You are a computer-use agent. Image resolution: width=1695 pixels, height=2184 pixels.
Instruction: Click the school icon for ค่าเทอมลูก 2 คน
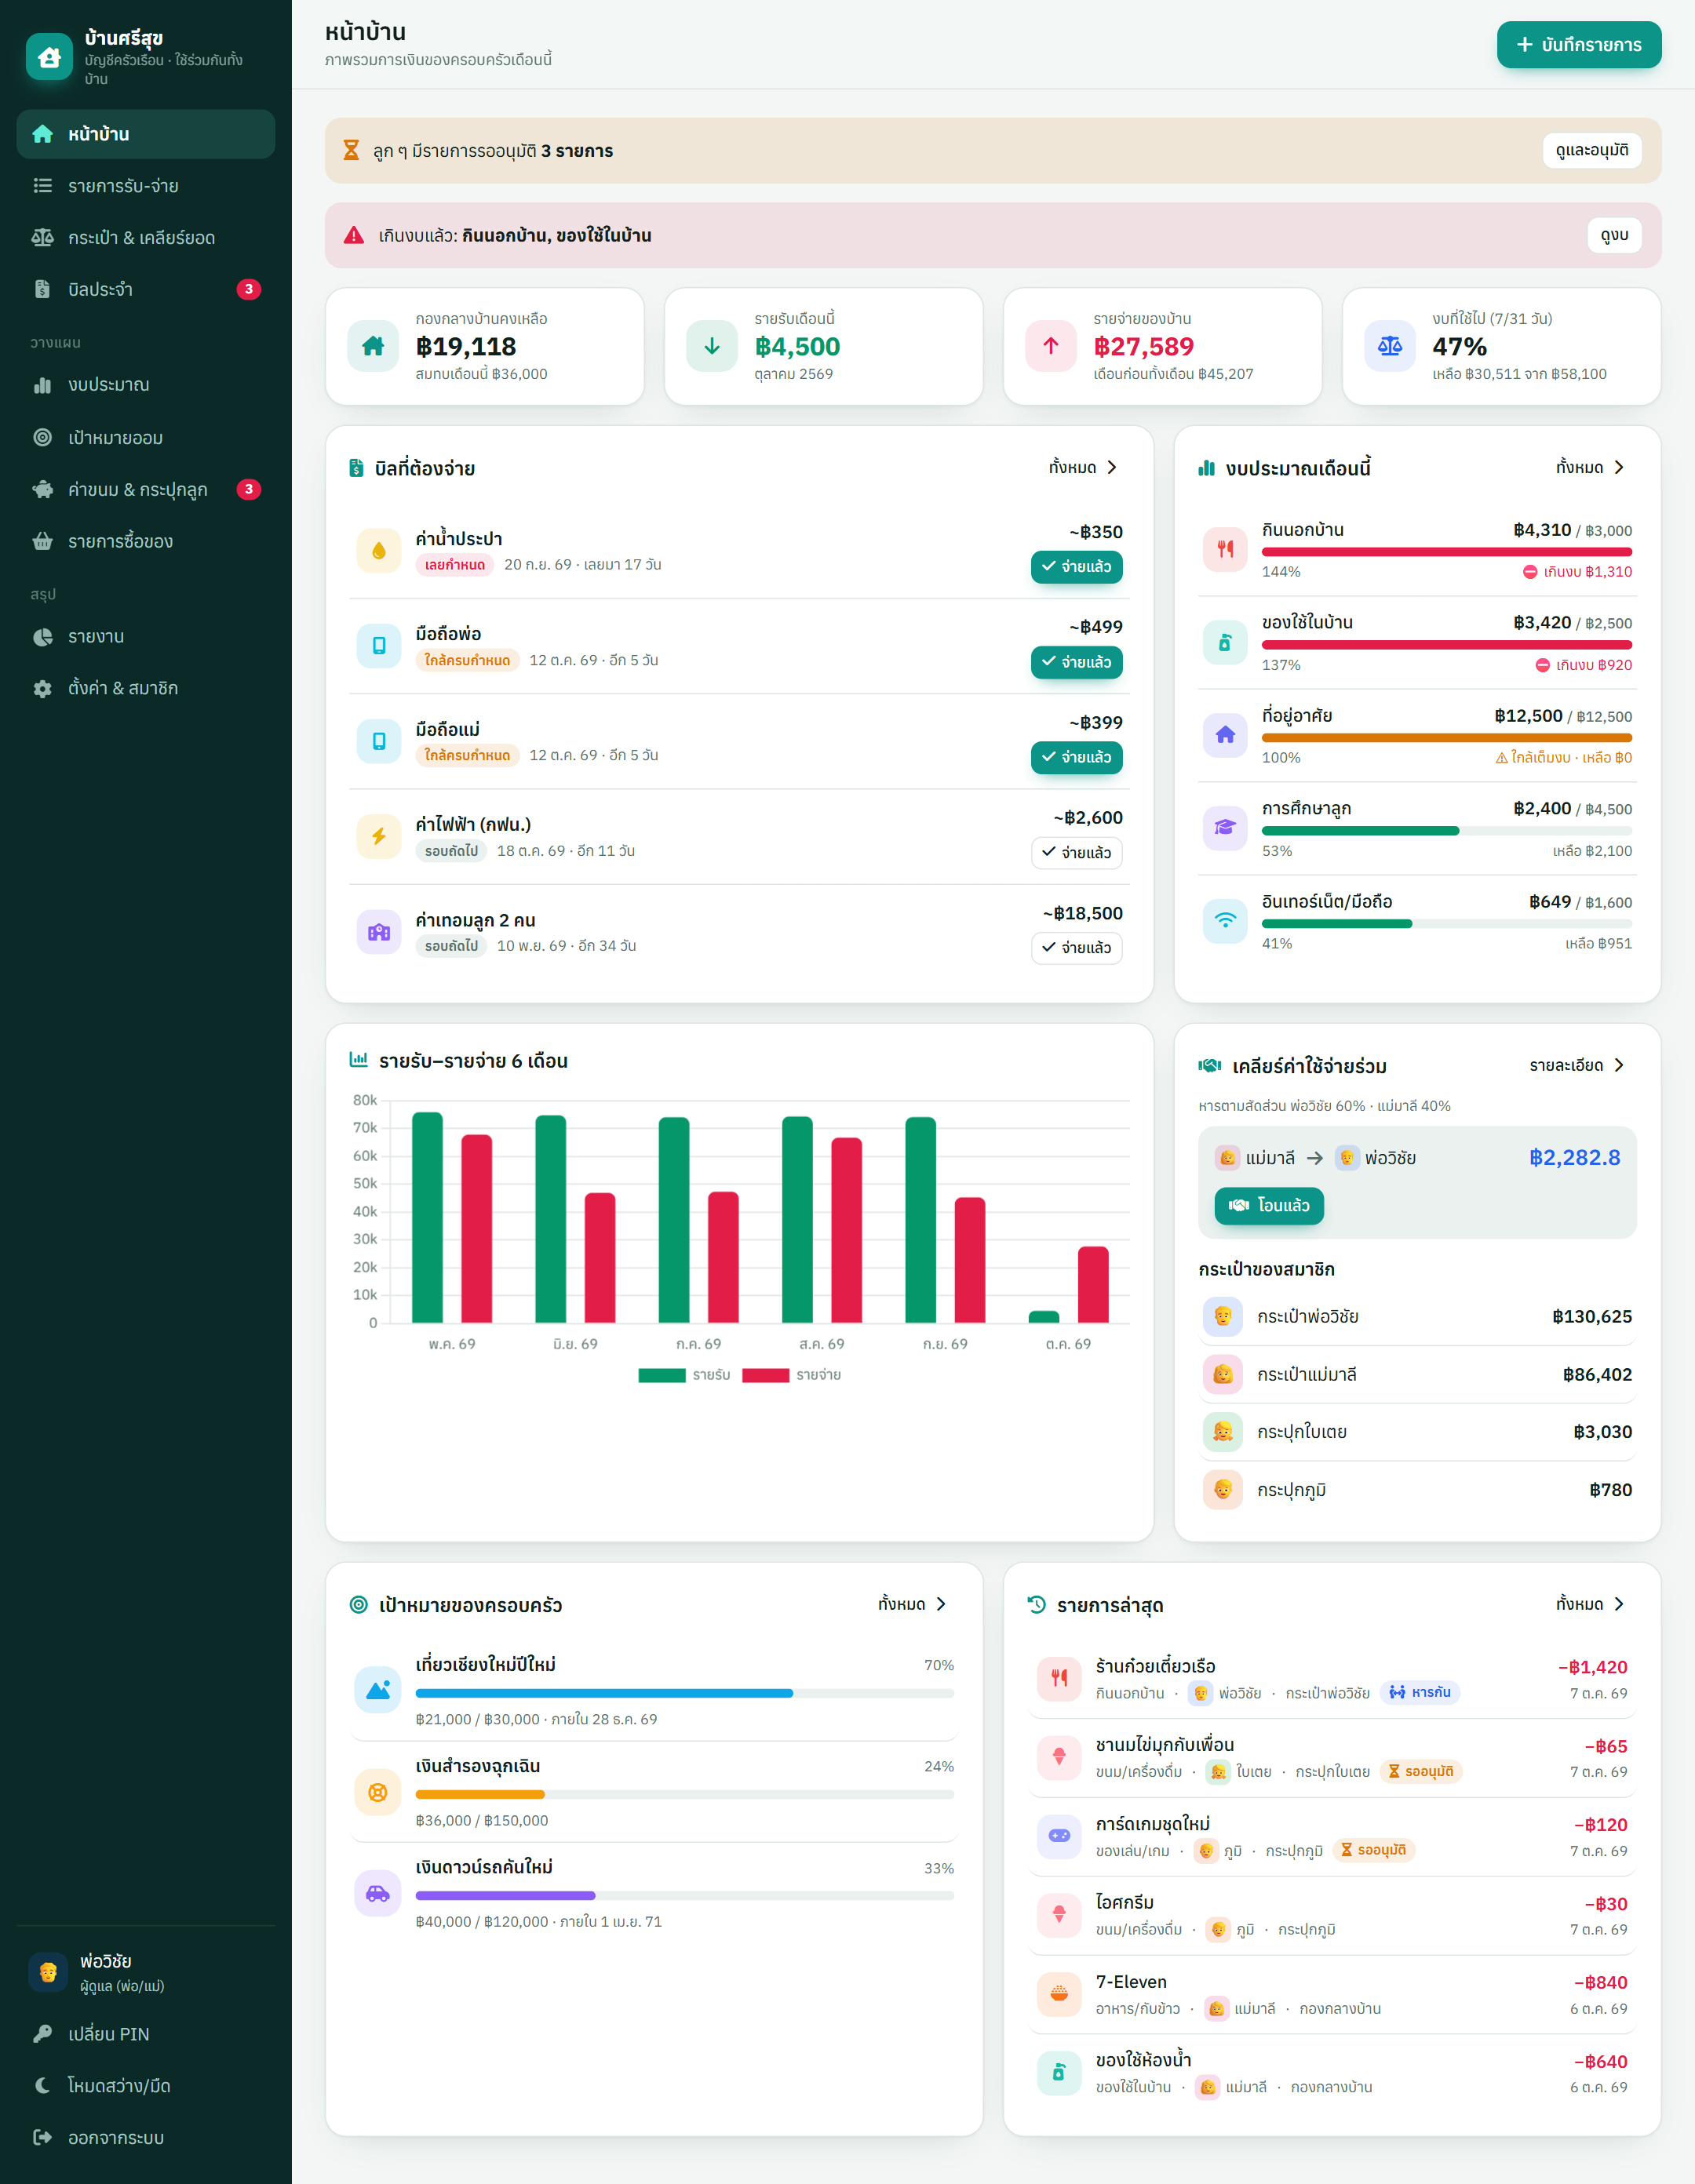pos(378,932)
